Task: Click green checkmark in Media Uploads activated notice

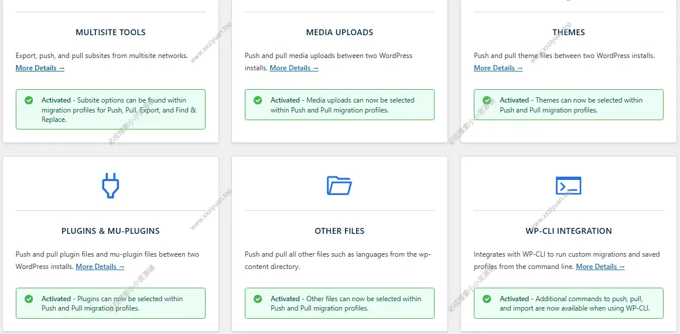Action: click(x=258, y=100)
